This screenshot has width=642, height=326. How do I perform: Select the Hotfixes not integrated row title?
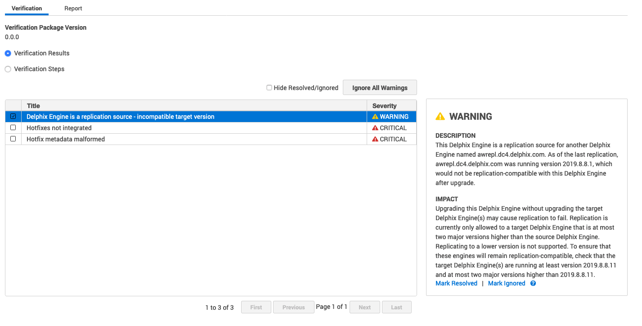59,128
